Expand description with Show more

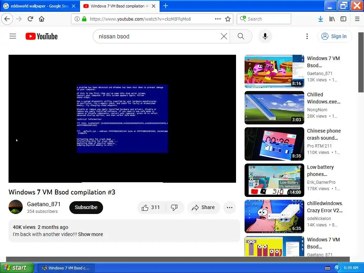coord(91,234)
